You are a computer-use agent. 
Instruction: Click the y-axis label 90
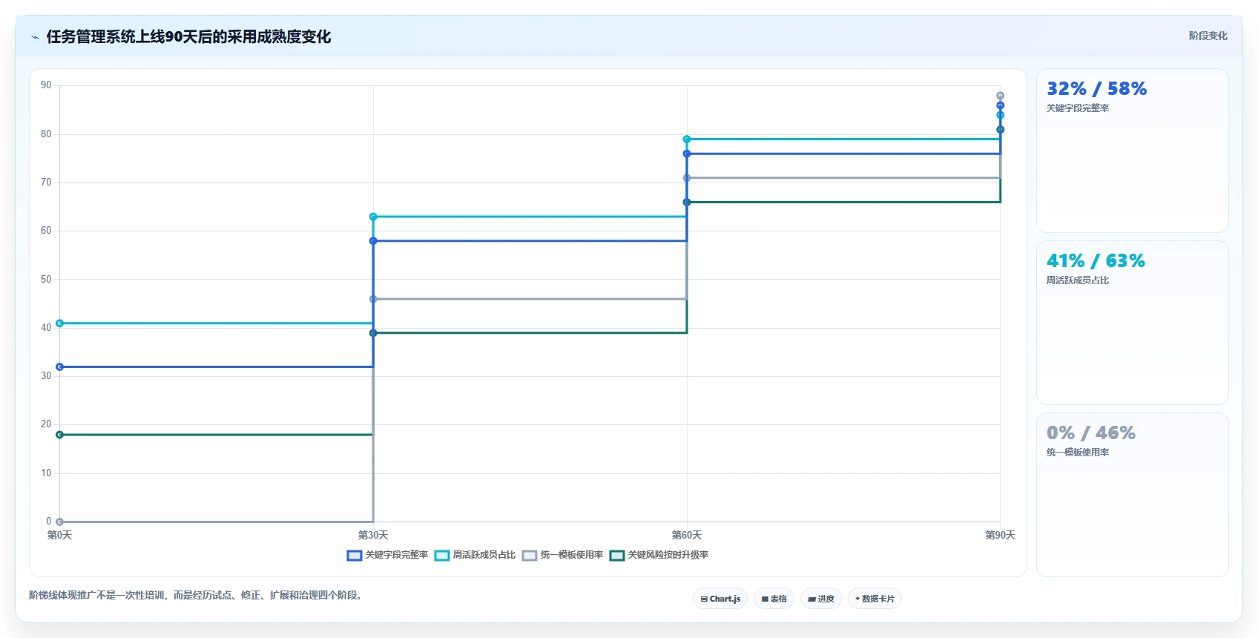point(46,85)
